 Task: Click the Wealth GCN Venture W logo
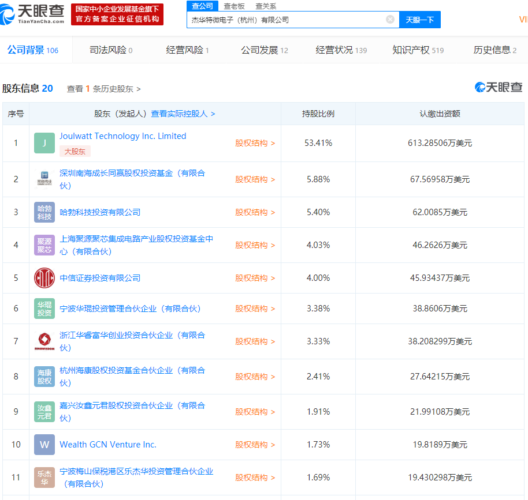tap(44, 445)
